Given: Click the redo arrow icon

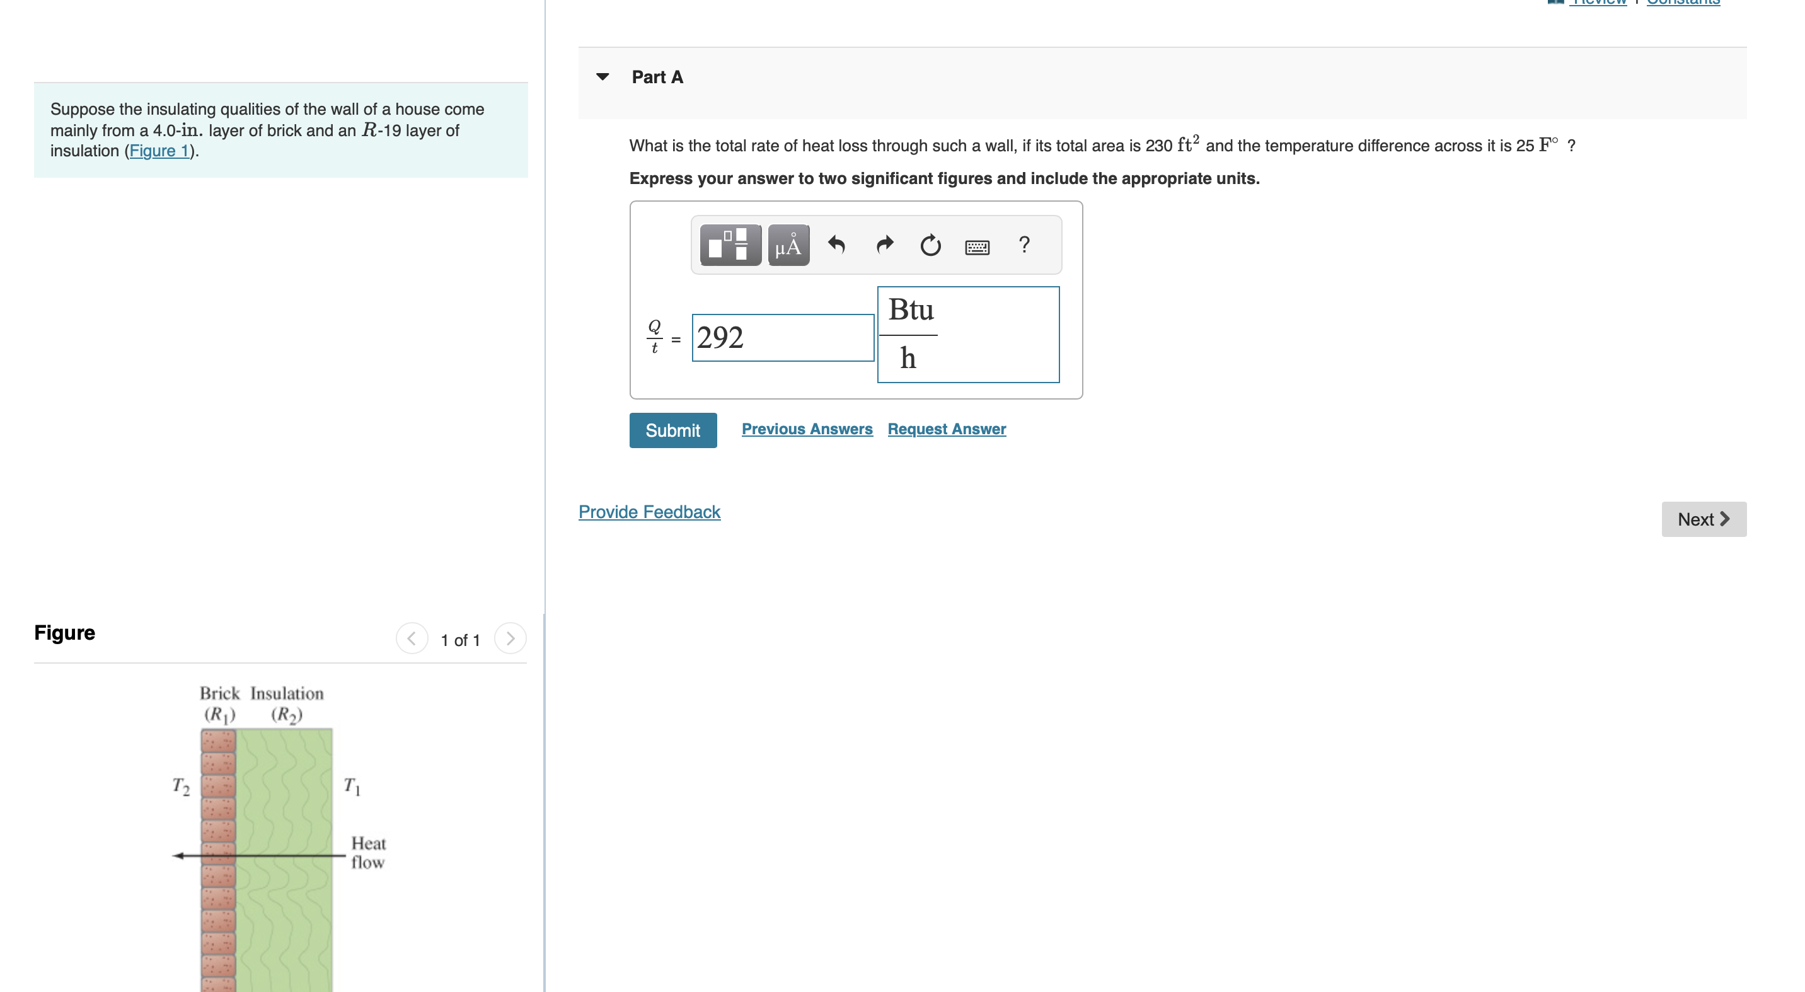Looking at the screenshot, I should pyautogui.click(x=884, y=245).
